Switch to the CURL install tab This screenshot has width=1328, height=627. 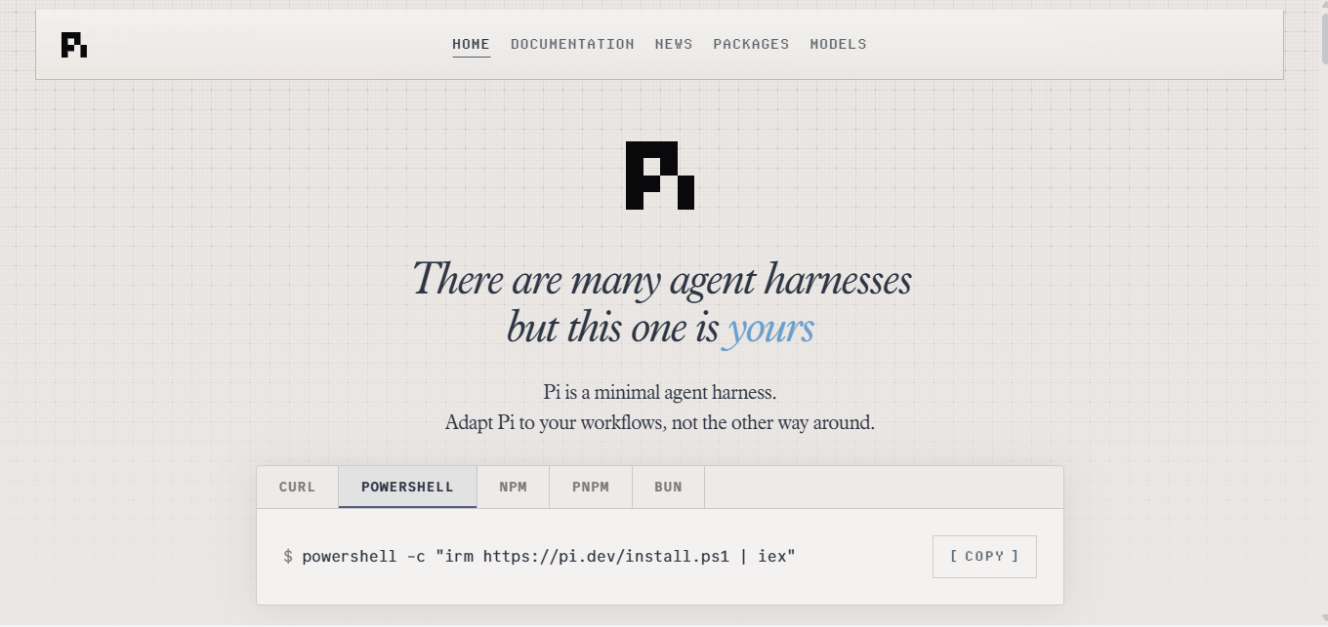298,487
